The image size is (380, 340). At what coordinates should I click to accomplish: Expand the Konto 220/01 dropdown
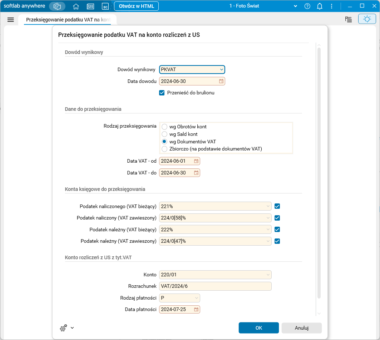pos(268,275)
